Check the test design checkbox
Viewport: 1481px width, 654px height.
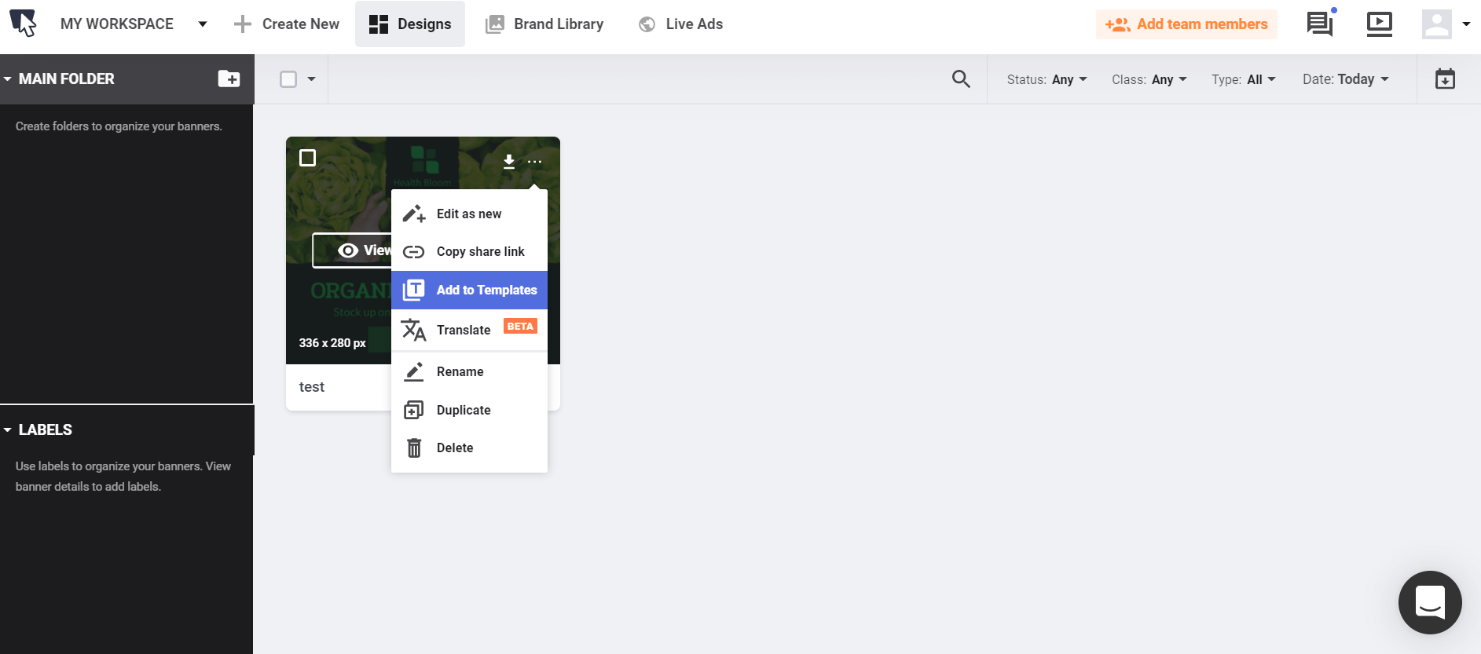(308, 158)
